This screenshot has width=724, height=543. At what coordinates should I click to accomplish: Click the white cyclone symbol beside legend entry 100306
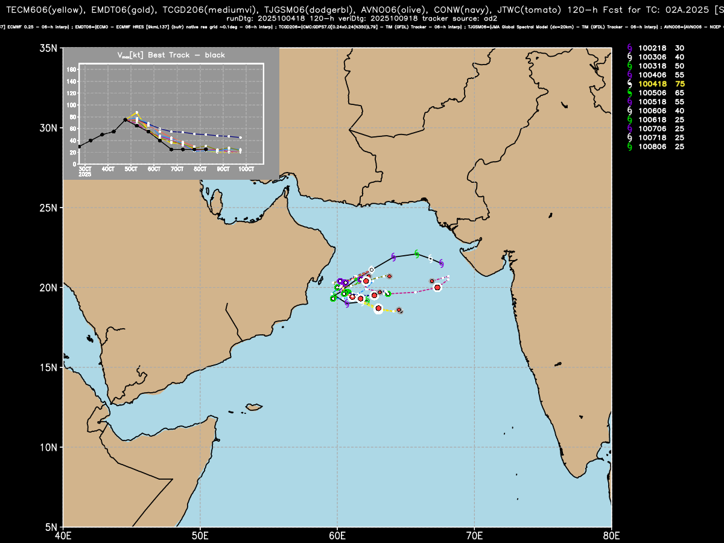630,57
